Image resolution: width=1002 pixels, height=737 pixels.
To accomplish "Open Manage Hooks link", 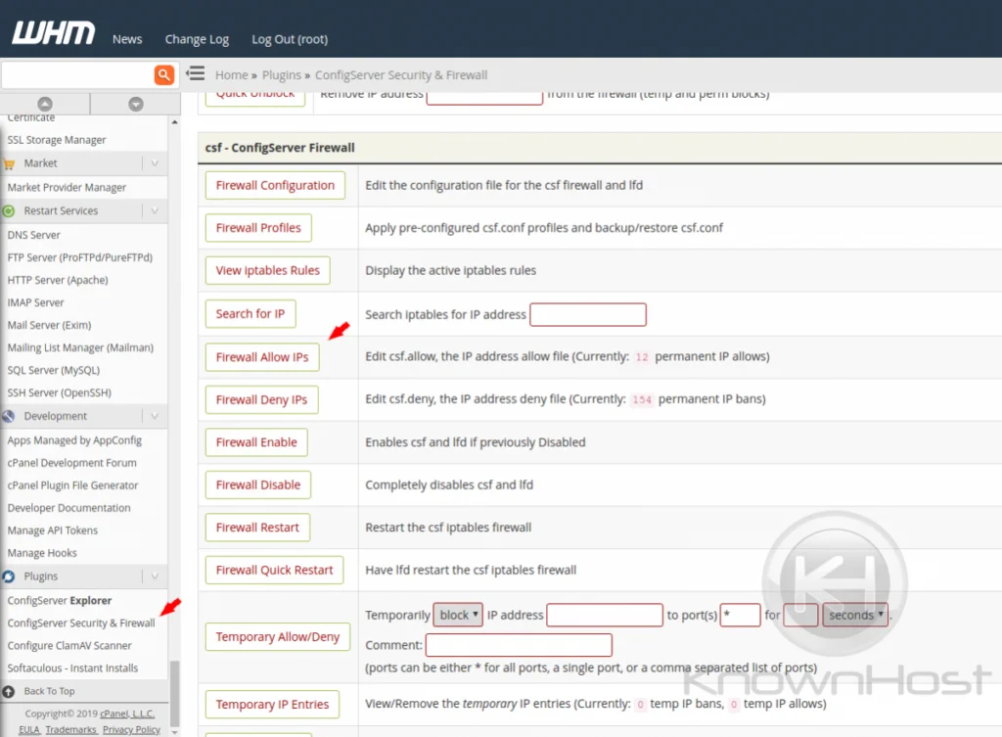I will (x=42, y=553).
